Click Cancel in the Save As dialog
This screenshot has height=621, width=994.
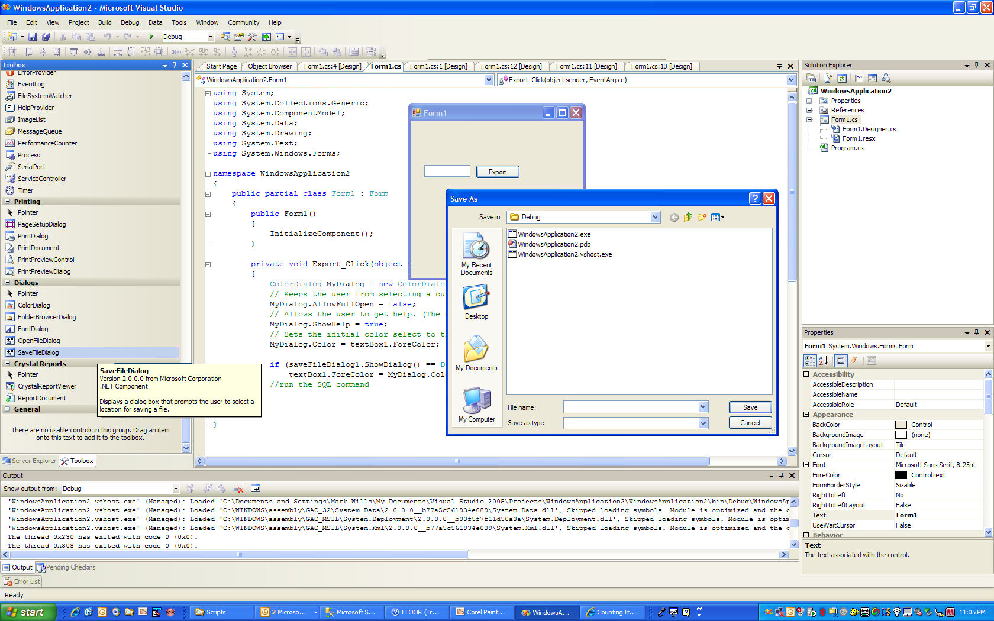point(750,422)
